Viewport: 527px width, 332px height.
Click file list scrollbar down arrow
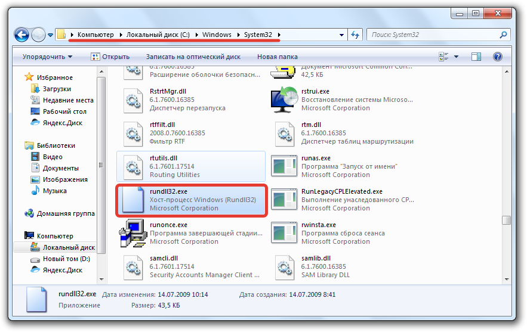coord(507,280)
